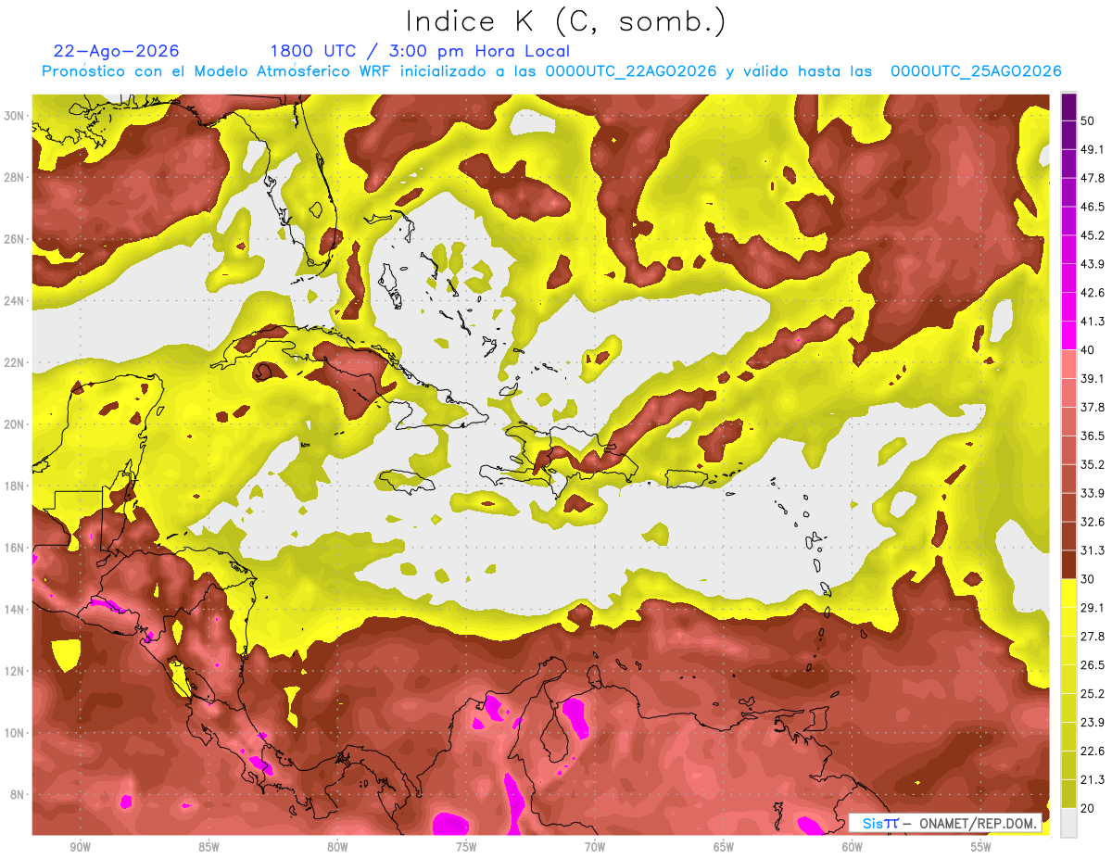Click the longitude label 65W
Image resolution: width=1112 pixels, height=859 pixels.
click(x=724, y=848)
